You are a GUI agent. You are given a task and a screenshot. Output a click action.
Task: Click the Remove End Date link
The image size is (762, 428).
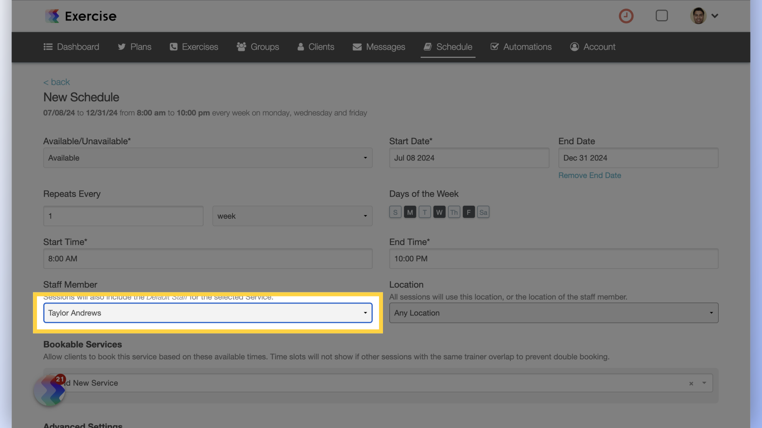point(589,175)
